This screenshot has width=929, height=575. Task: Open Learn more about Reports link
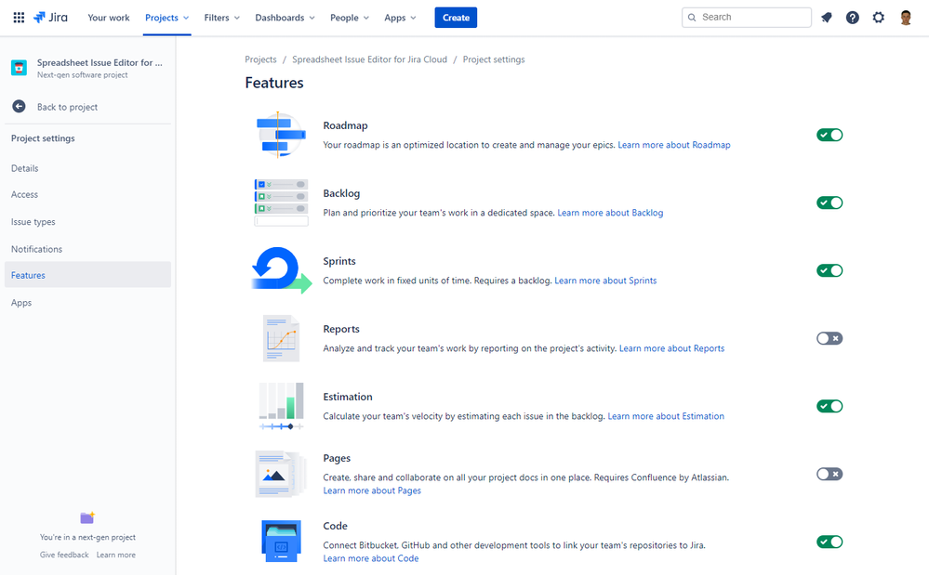pyautogui.click(x=671, y=348)
